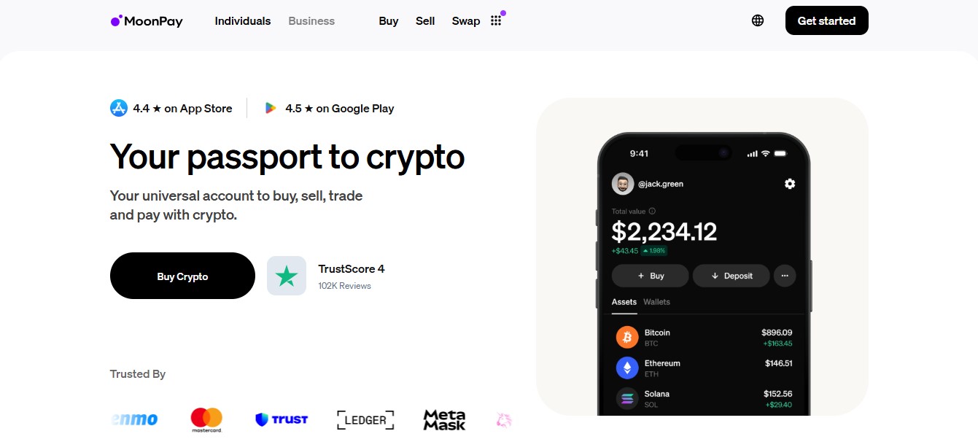Switch to the Business tab
Viewport: 978px width, 442px height.
point(311,21)
